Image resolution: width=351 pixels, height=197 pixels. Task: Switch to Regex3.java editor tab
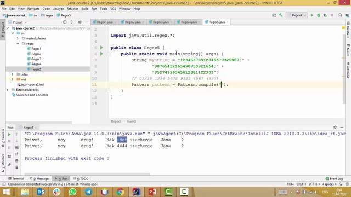pos(161,22)
